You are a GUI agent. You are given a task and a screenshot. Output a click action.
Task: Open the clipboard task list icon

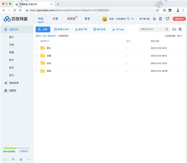(160, 19)
